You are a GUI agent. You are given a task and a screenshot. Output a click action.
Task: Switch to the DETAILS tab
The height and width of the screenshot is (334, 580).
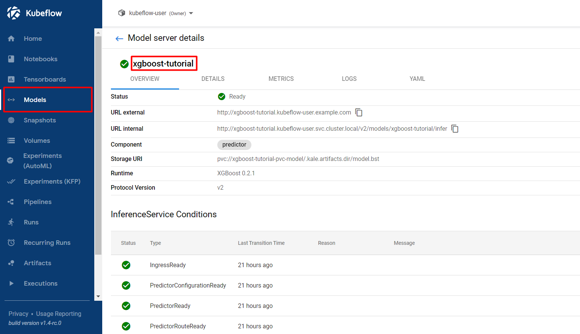[x=213, y=79]
